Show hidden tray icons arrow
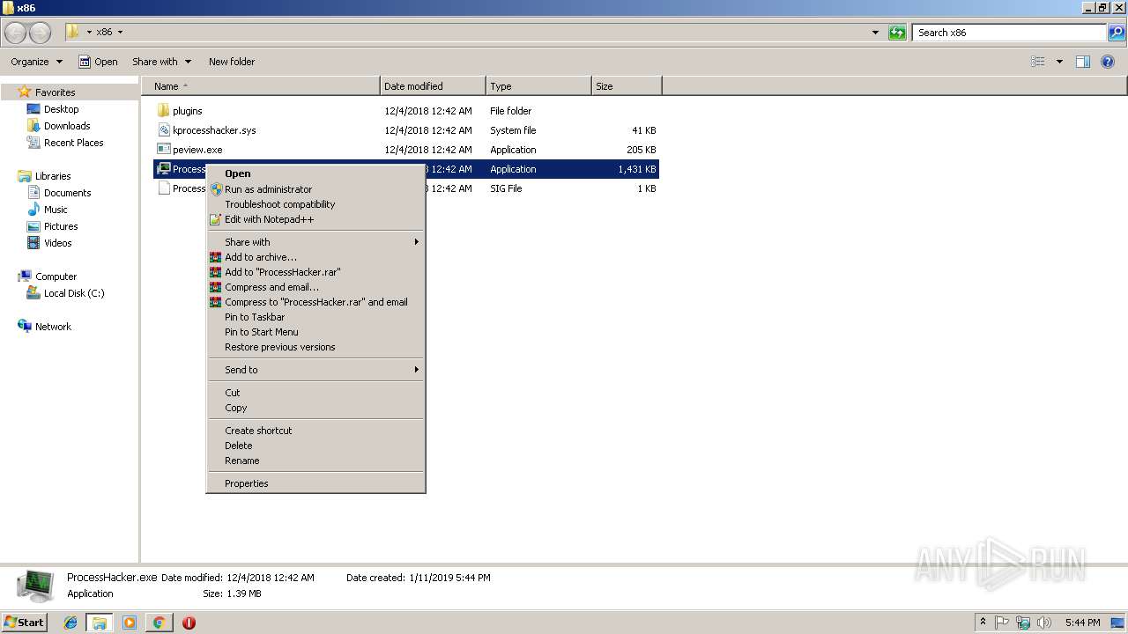This screenshot has height=634, width=1128. tap(983, 623)
